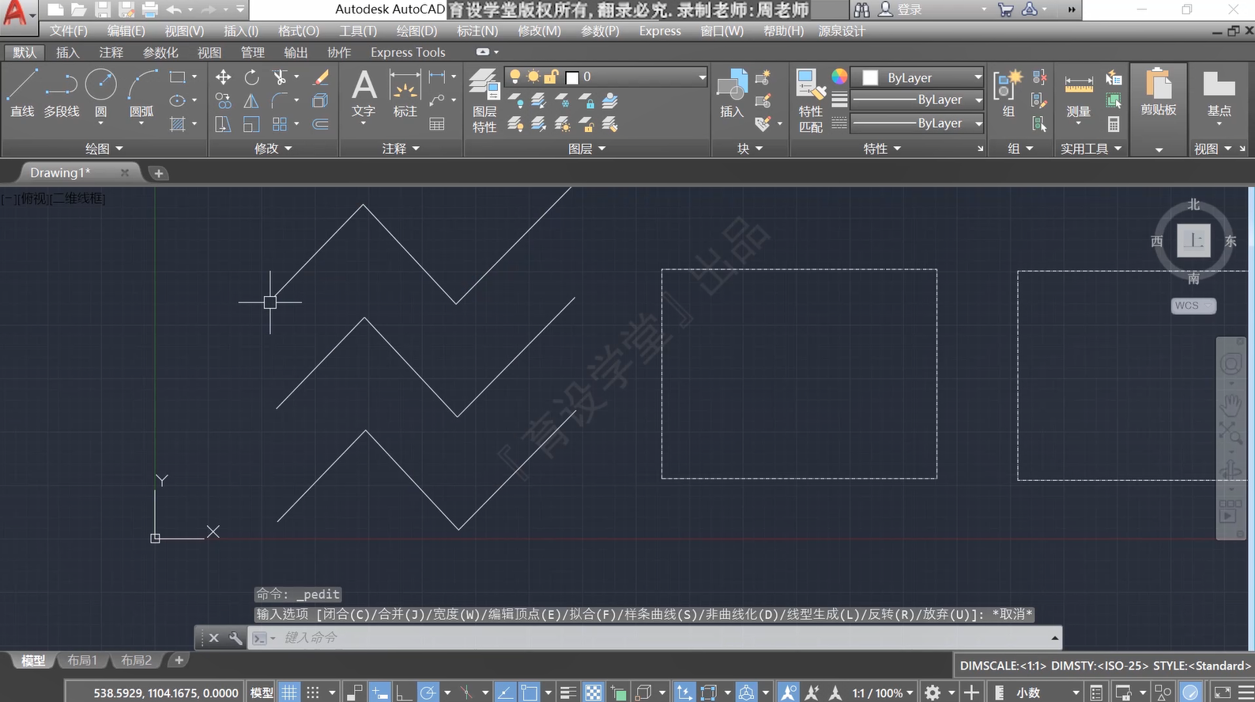Toggle transparency display in status bar
This screenshot has width=1255, height=702.
tap(593, 693)
